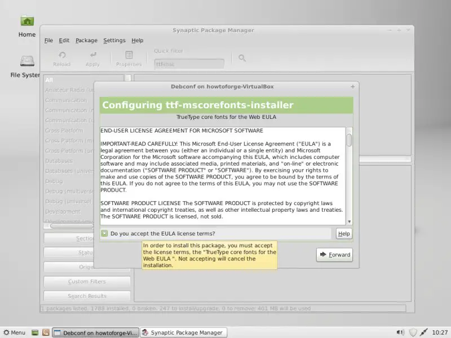This screenshot has width=451, height=338.
Task: Switch to Debconf window in the taskbar
Action: click(x=95, y=332)
